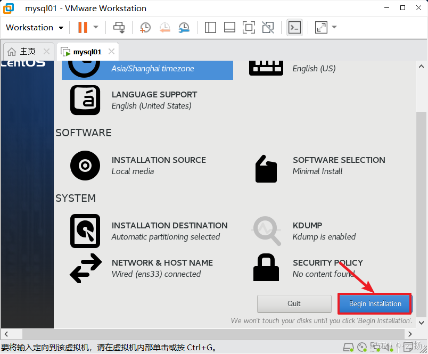The height and width of the screenshot is (354, 428).
Task: Click the sound card status bar icon
Action: [x=389, y=347]
